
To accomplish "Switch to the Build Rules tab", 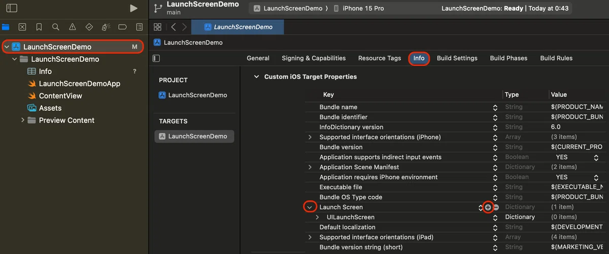I will point(556,58).
